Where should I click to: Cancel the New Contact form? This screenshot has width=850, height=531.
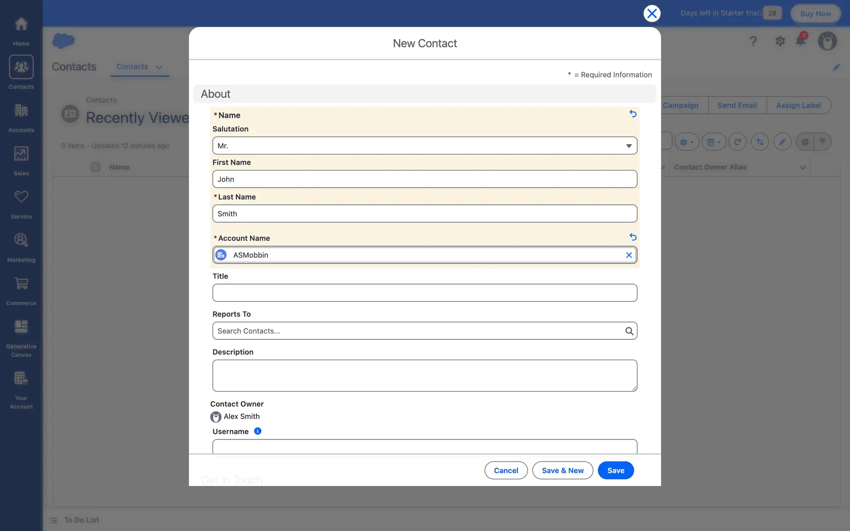(506, 470)
